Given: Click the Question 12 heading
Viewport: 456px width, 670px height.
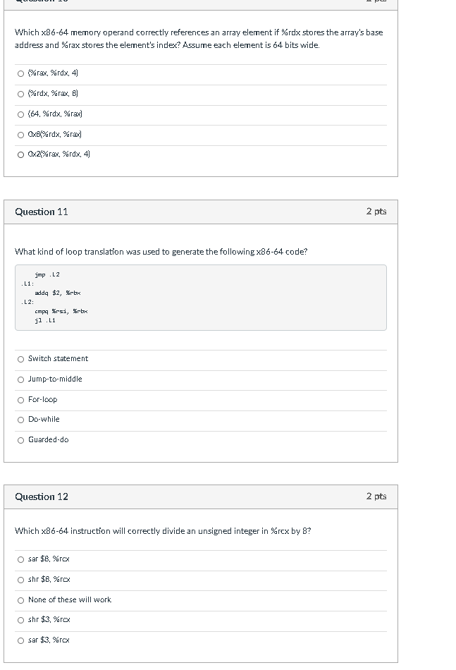Looking at the screenshot, I should [42, 497].
